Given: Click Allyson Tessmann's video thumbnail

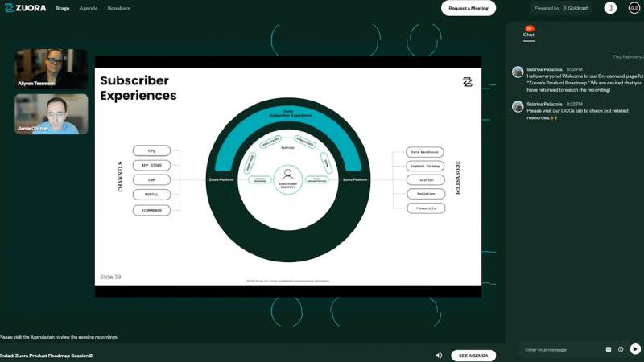Looking at the screenshot, I should (52, 69).
